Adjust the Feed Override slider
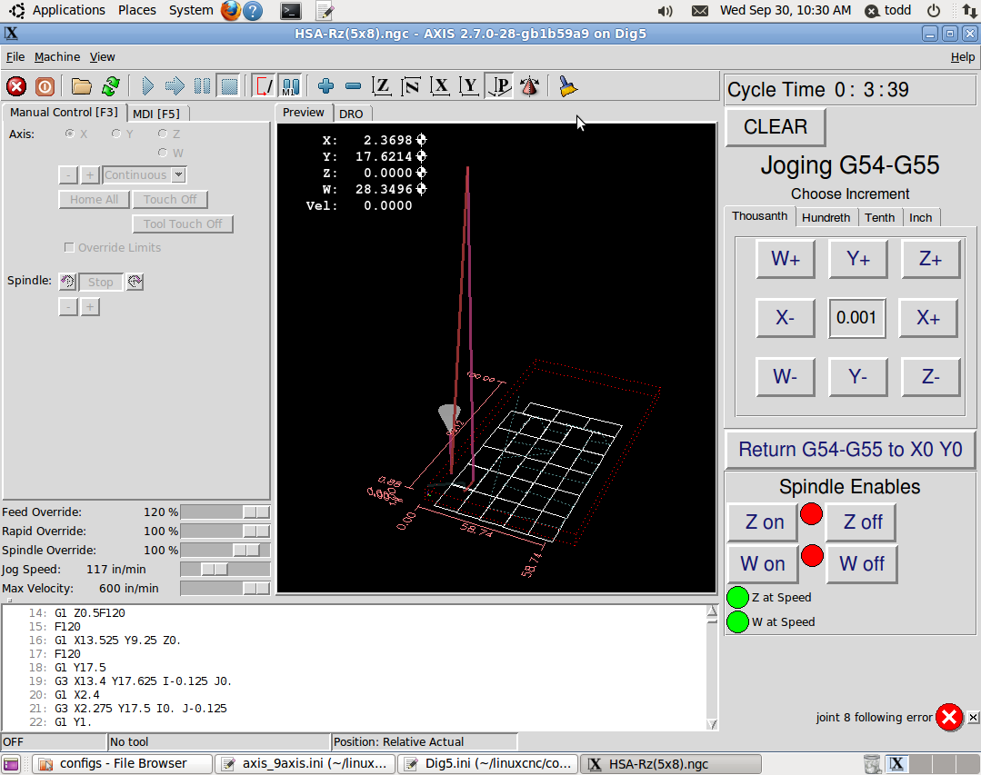 tap(255, 512)
